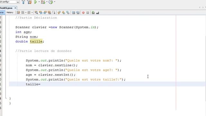This screenshot has width=206, height=116.
Task: Click the tab scroll-left arrow at right
Action: point(200,7)
